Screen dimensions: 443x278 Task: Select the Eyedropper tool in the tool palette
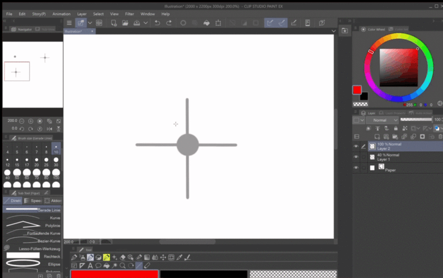pos(180,257)
